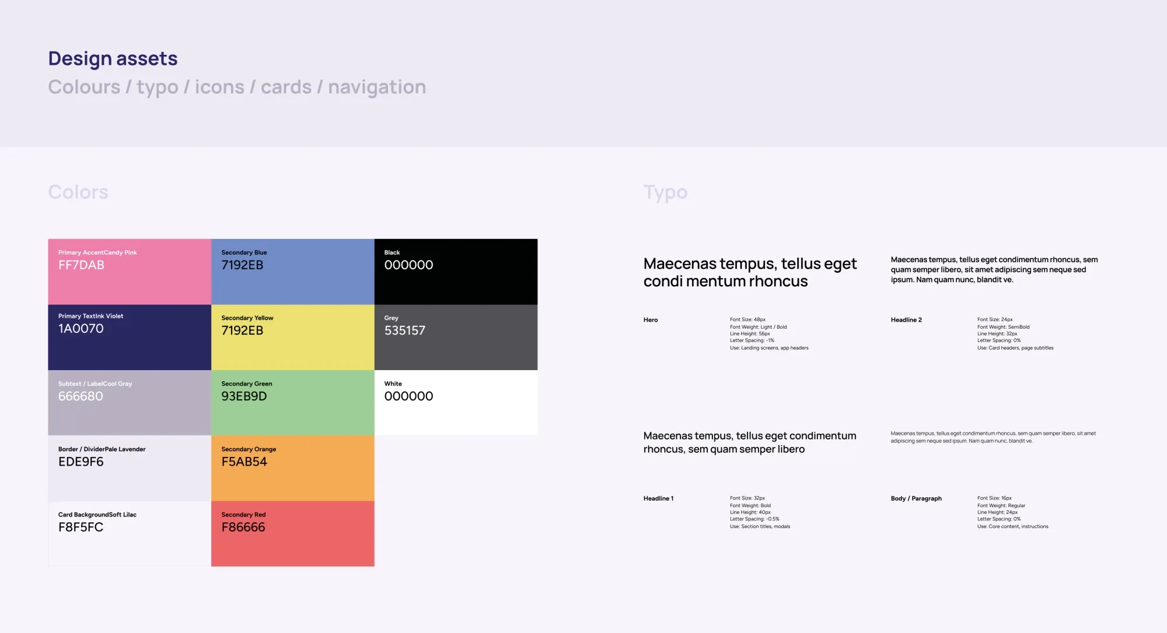Select the Grey 535157 swatch
This screenshot has height=633, width=1167.
coord(456,337)
